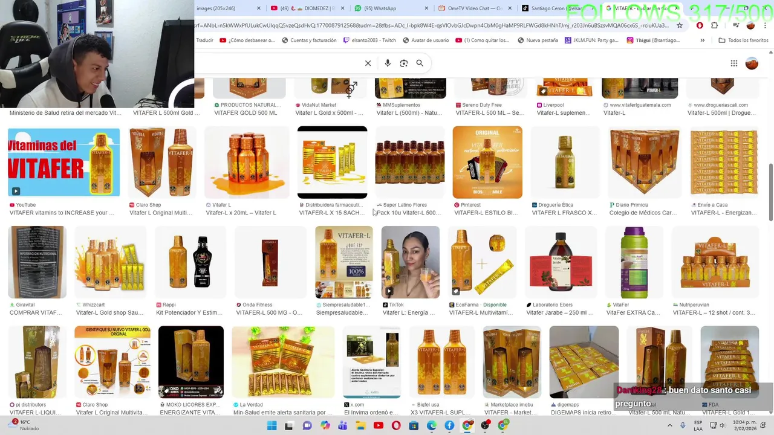Open the Nutriperuvian 12 shot box image
774x435 pixels.
point(715,262)
